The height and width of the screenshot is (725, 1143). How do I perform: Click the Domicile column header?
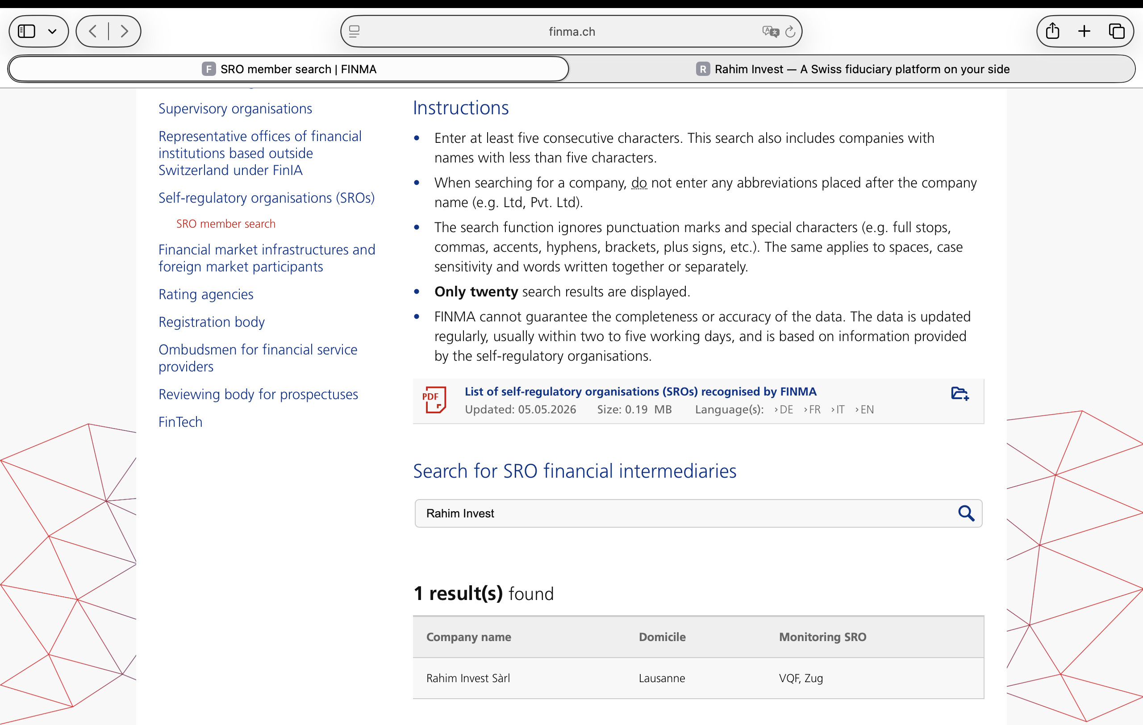[x=662, y=637]
